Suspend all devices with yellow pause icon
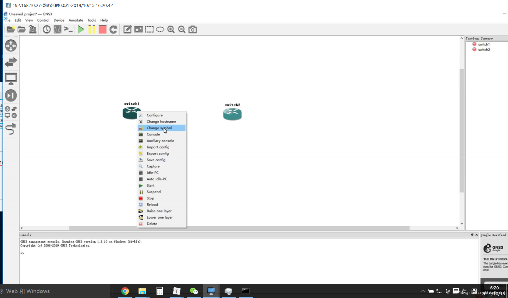The width and height of the screenshot is (508, 298). (x=92, y=29)
